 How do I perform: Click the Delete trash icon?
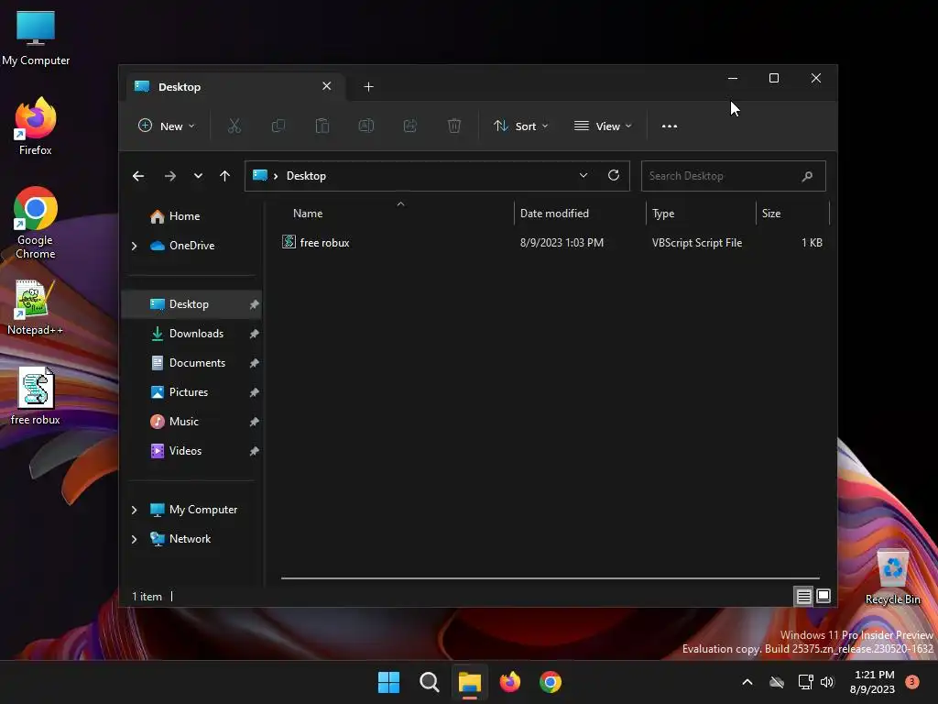point(454,126)
